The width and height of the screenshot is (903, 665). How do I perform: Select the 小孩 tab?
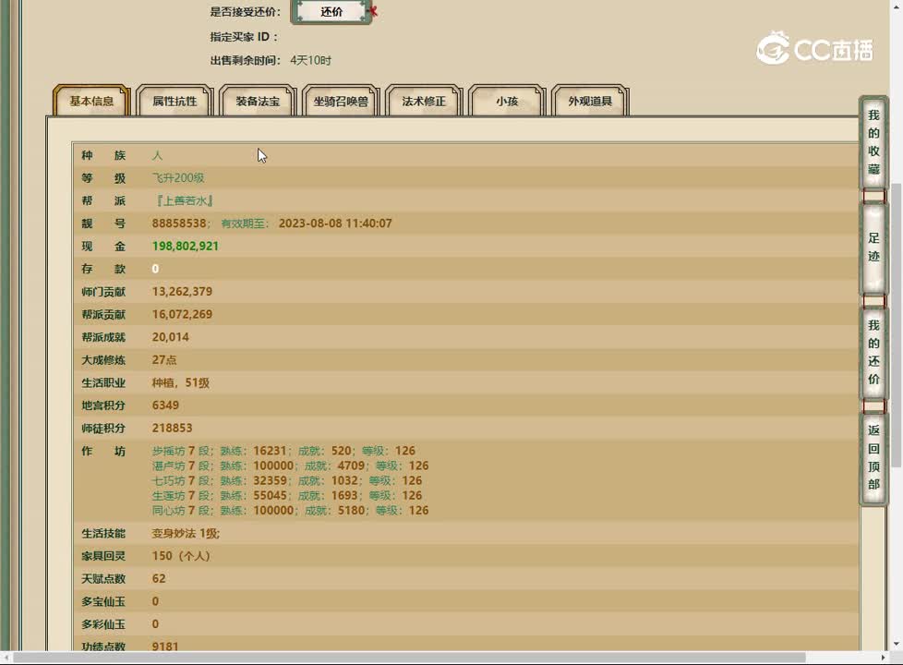click(x=507, y=101)
